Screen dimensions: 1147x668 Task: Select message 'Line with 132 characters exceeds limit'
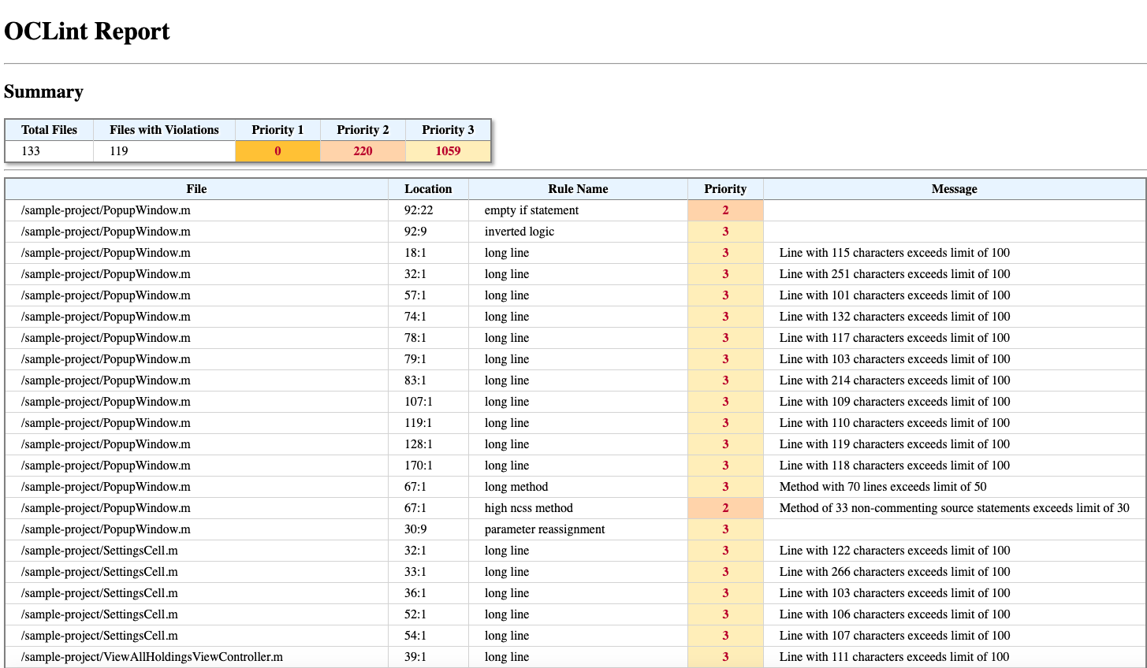[895, 317]
